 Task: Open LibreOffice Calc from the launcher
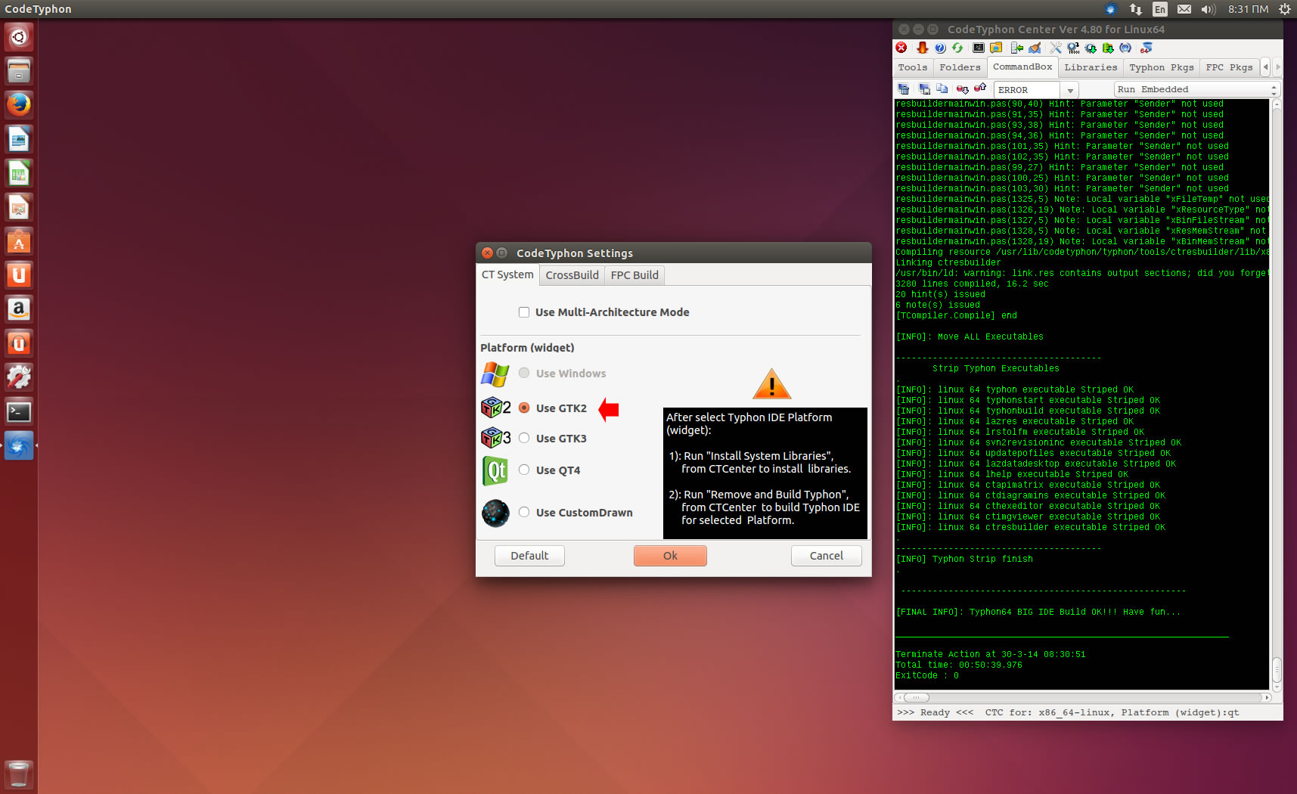19,173
